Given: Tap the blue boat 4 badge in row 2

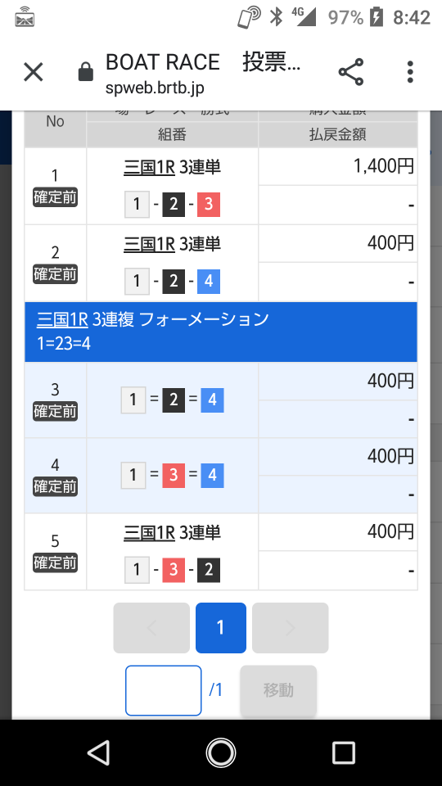Looking at the screenshot, I should (209, 281).
